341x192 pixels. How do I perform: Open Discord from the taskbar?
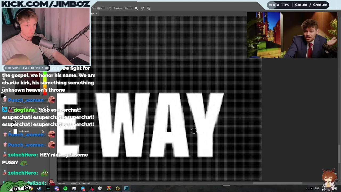57,189
